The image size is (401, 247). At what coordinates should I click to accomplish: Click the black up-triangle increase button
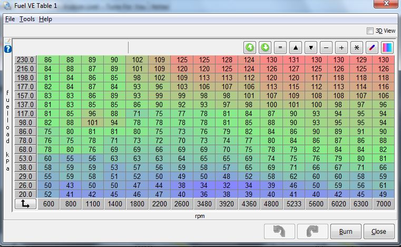tap(296, 47)
